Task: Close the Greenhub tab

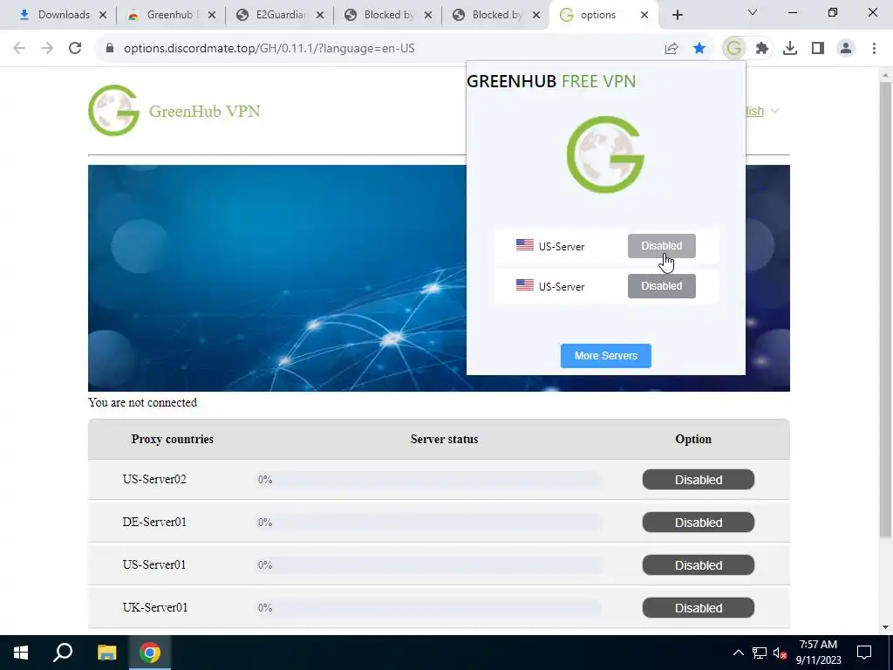Action: [x=212, y=16]
